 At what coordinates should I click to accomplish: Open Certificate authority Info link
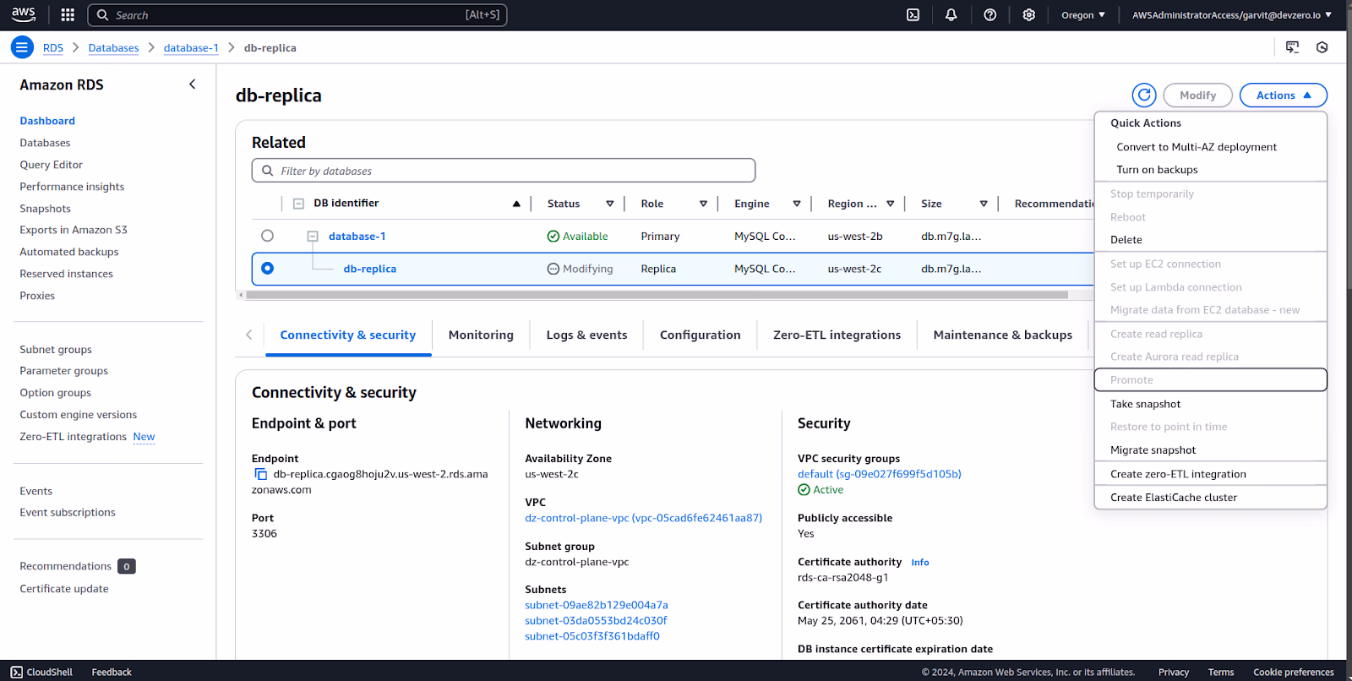(x=919, y=563)
